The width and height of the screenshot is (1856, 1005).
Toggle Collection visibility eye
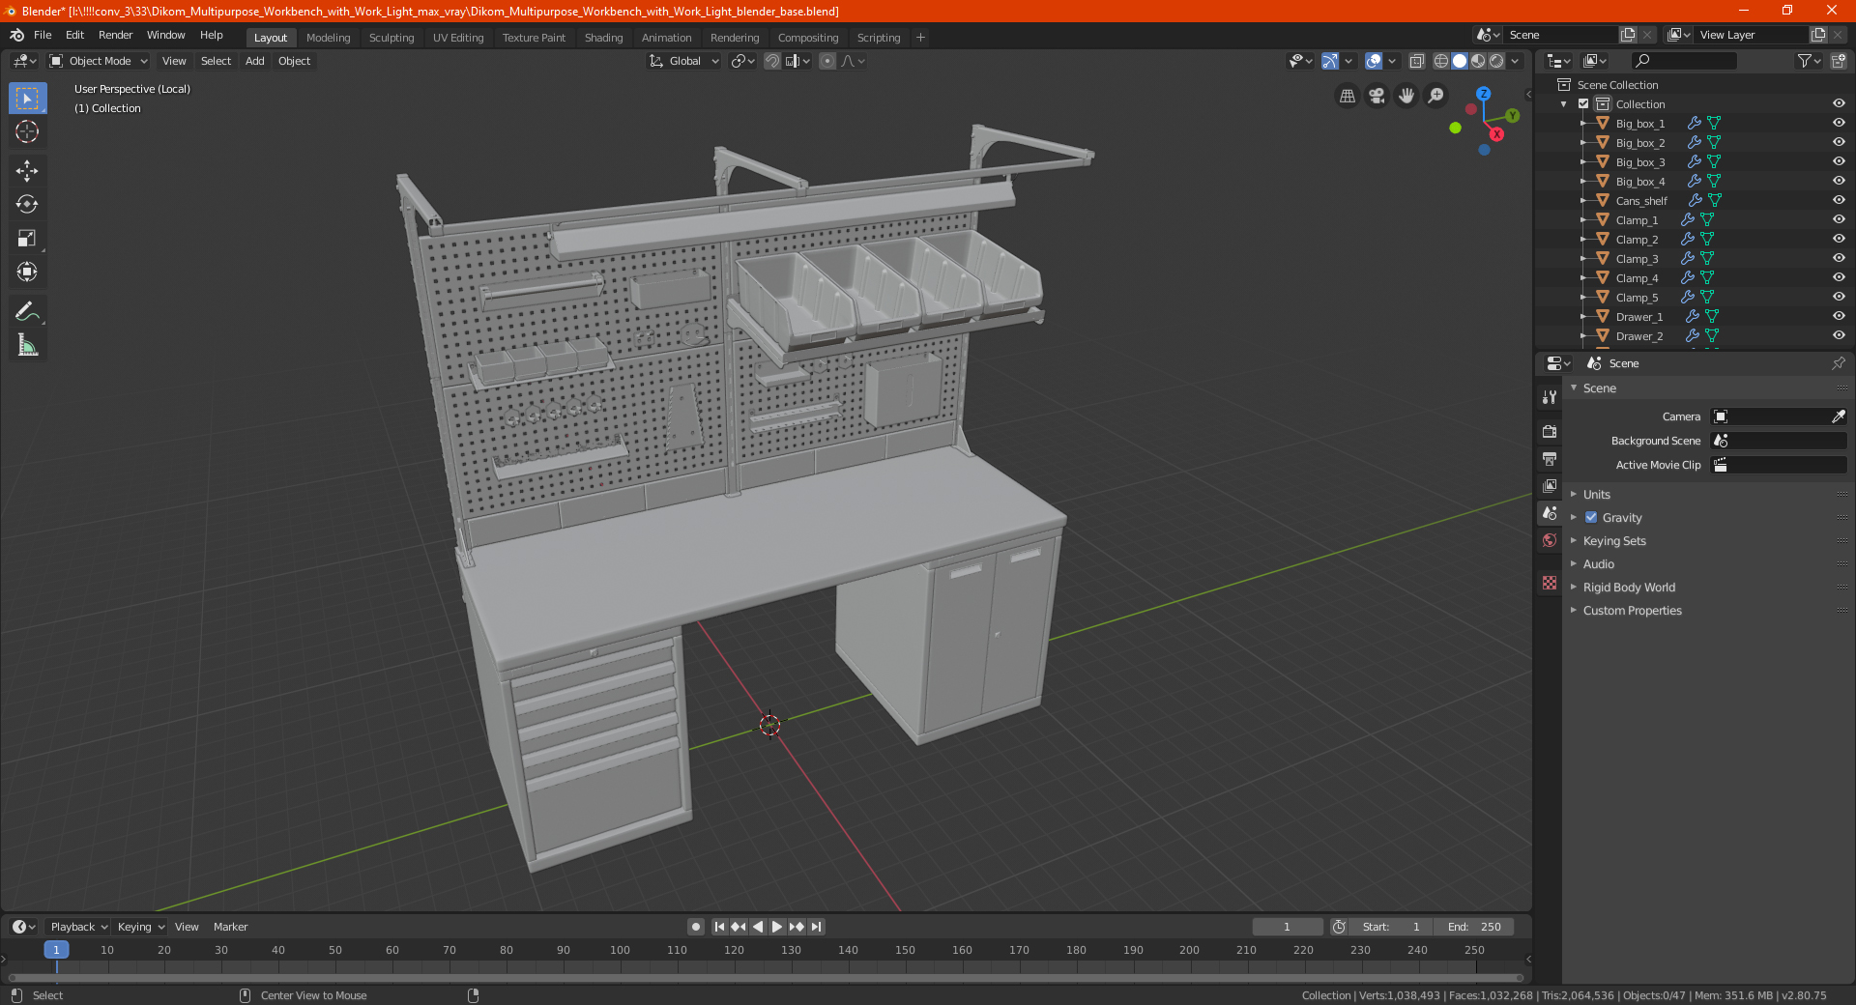tap(1839, 103)
